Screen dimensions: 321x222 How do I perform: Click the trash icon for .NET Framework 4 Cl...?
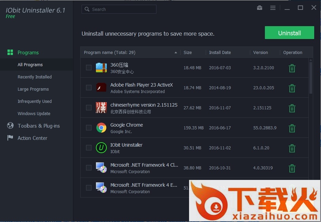pos(292,168)
